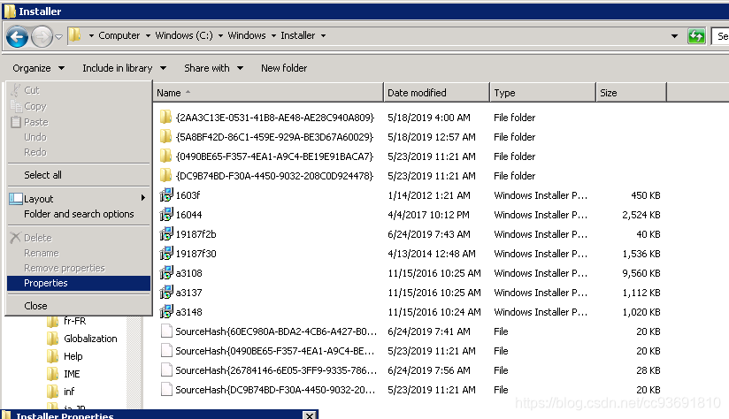Choose Select all from Organize menu
The image size is (729, 419).
click(42, 175)
